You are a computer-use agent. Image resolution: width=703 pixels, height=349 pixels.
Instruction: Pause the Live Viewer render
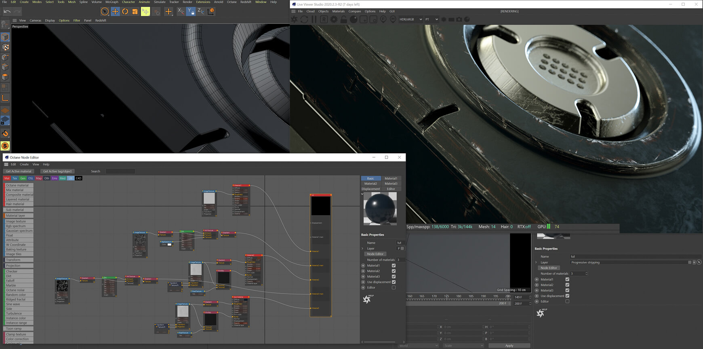tap(314, 19)
